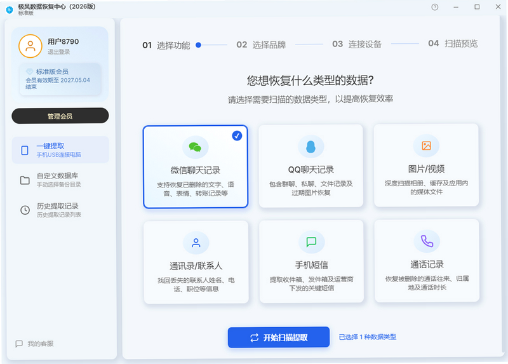
Task: Click the 用户8790 username
Action: click(x=63, y=41)
